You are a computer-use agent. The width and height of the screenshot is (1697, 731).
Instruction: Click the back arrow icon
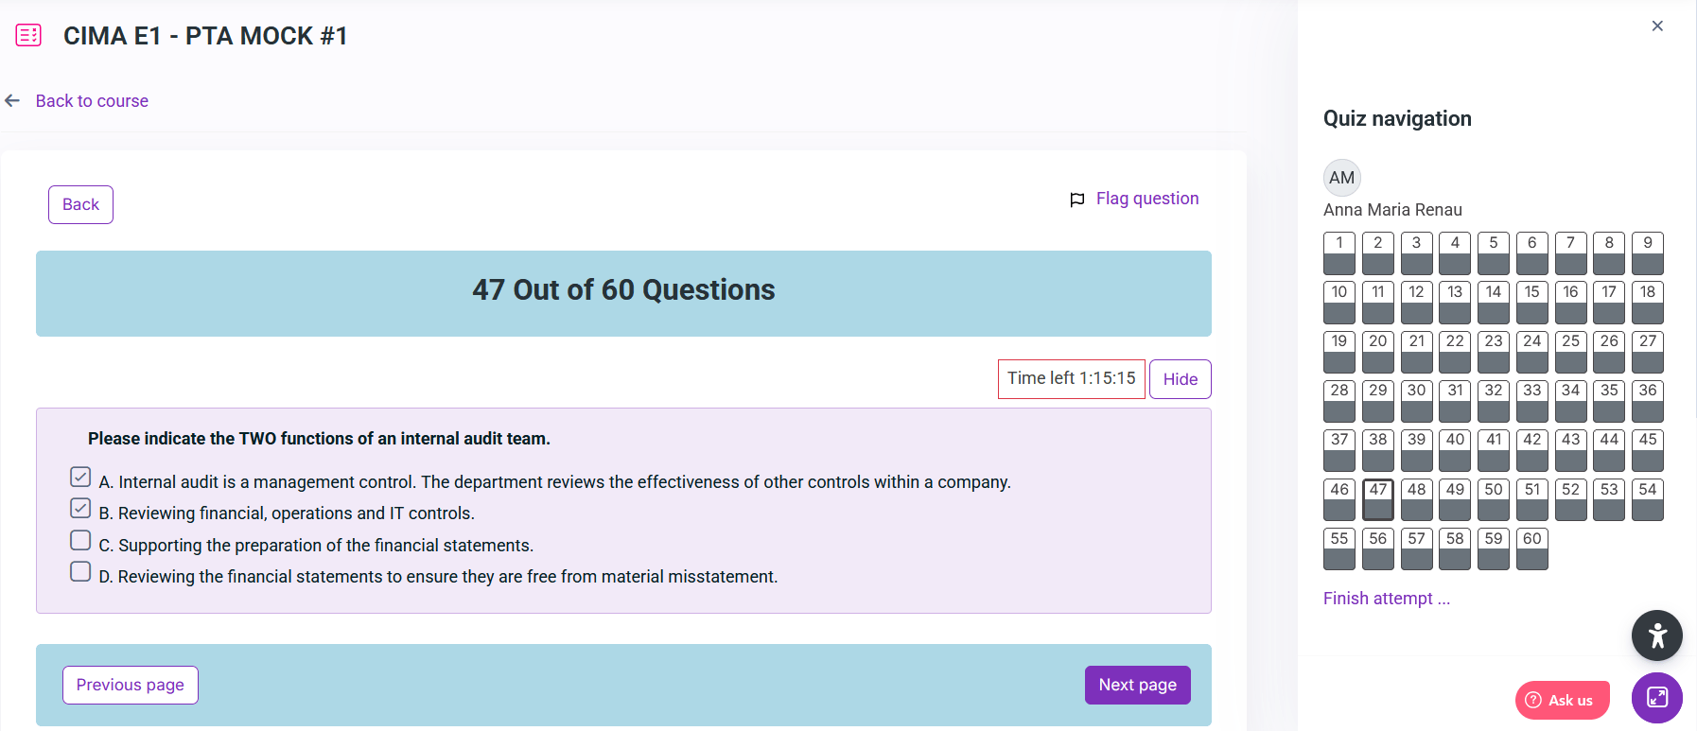(x=12, y=101)
